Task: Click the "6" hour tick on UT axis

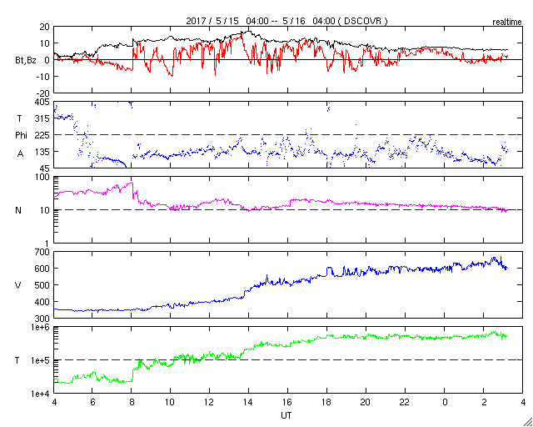Action: pos(92,402)
